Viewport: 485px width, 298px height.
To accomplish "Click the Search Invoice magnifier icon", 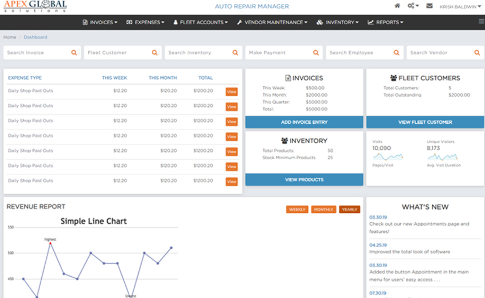I will [74, 52].
